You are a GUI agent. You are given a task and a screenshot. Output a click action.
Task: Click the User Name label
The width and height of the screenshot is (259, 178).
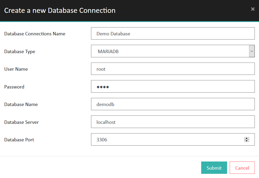click(x=16, y=69)
